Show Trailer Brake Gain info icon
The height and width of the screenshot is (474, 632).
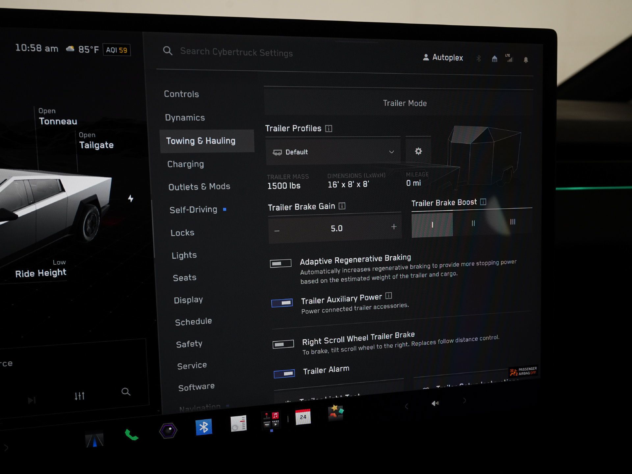(342, 206)
